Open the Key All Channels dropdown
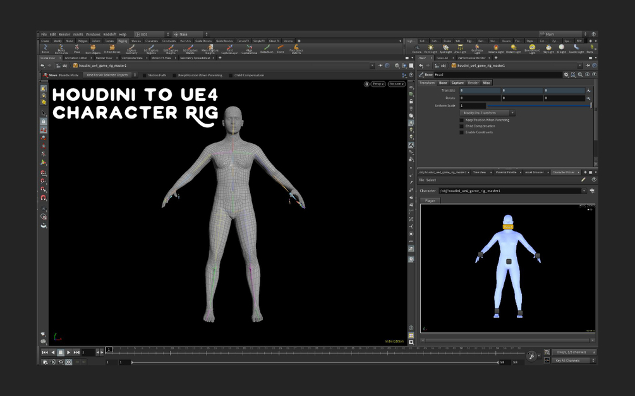635x396 pixels. (574, 361)
